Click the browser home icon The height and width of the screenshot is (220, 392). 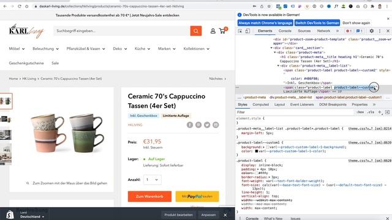[x=27, y=6]
